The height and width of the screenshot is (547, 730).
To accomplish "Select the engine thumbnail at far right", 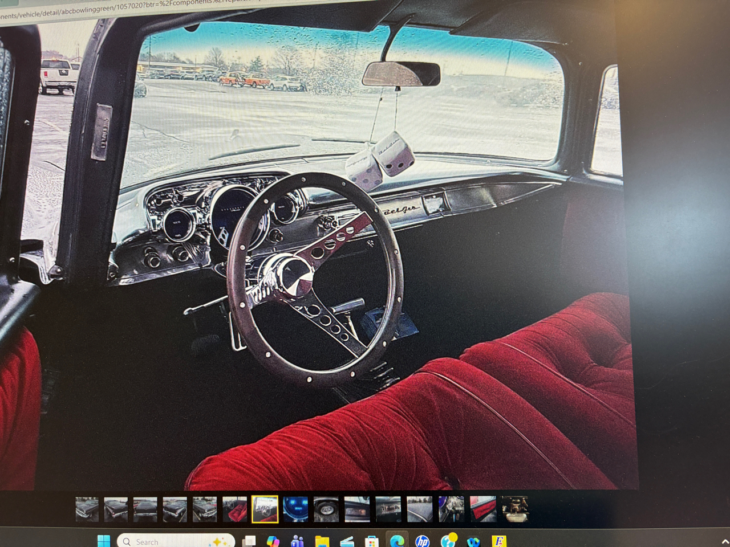I will pos(514,509).
